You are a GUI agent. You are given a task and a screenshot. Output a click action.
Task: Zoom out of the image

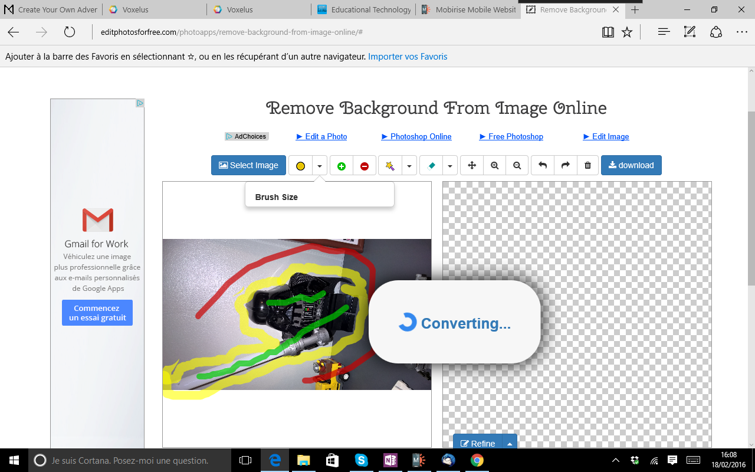click(x=517, y=166)
